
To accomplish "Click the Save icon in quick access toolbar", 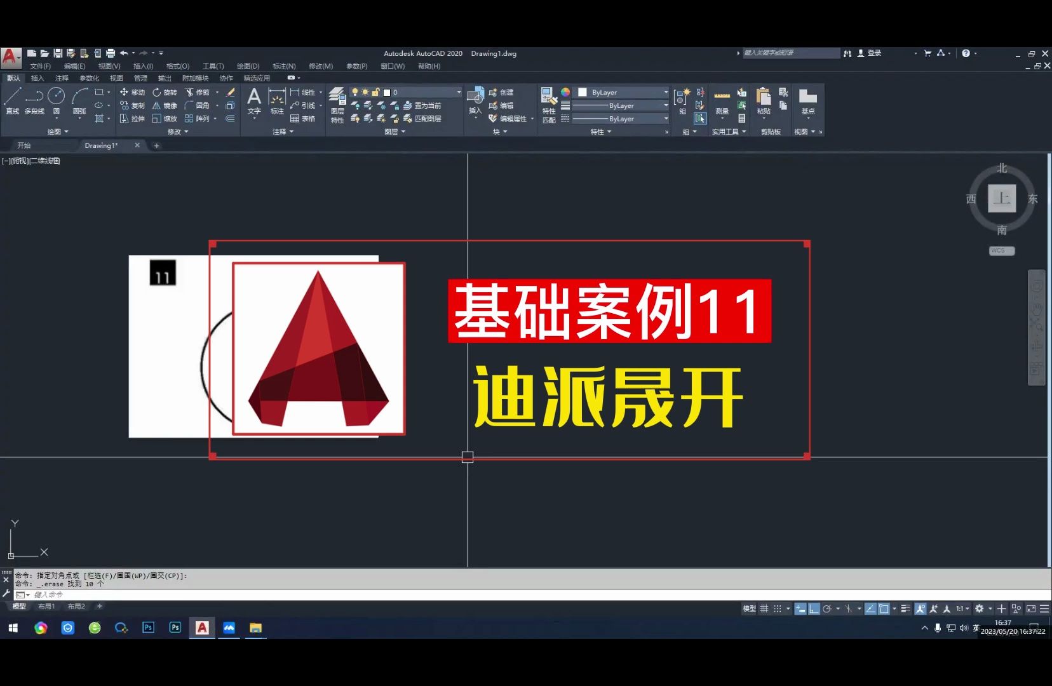I will (58, 53).
